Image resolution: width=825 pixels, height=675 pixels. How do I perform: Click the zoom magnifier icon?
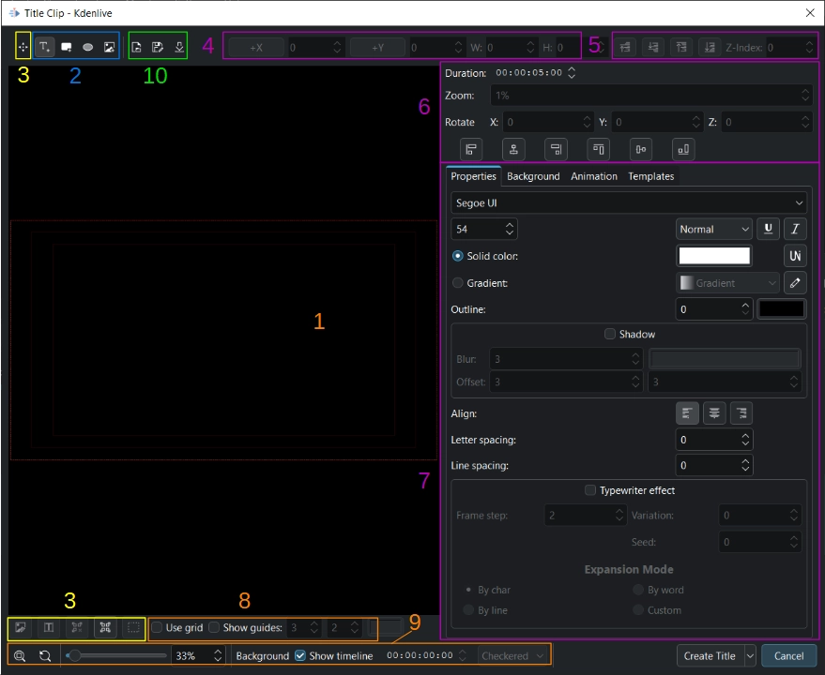[x=21, y=655]
